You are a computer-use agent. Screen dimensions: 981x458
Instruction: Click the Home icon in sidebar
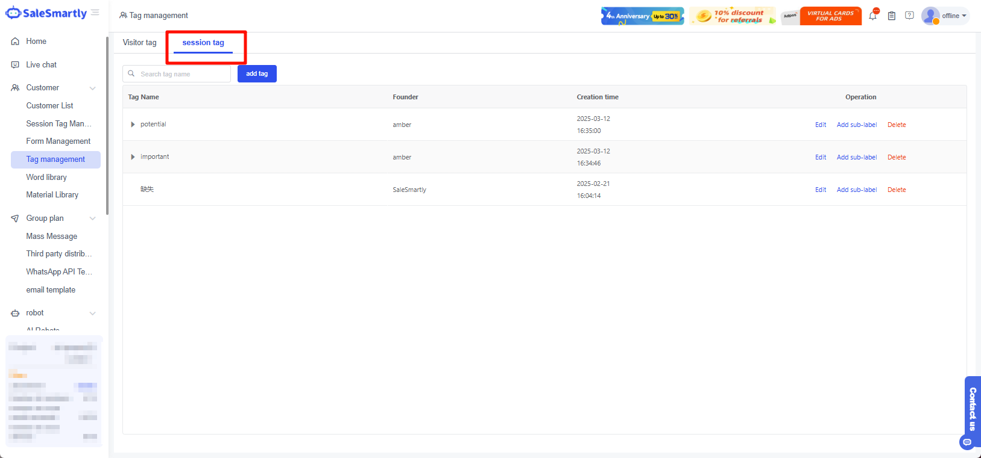15,42
